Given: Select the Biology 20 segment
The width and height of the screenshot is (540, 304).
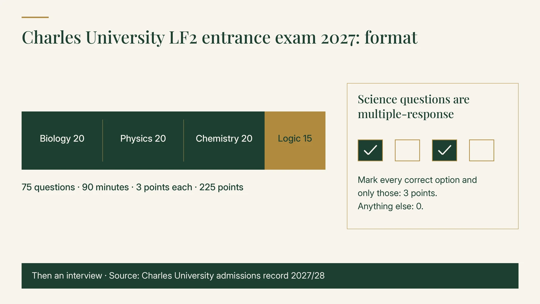Looking at the screenshot, I should pyautogui.click(x=62, y=141).
